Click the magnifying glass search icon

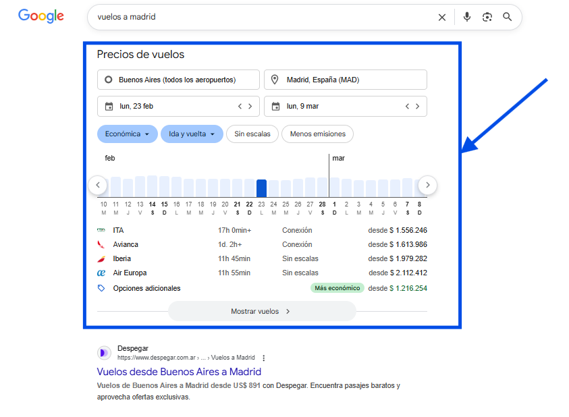pos(508,18)
